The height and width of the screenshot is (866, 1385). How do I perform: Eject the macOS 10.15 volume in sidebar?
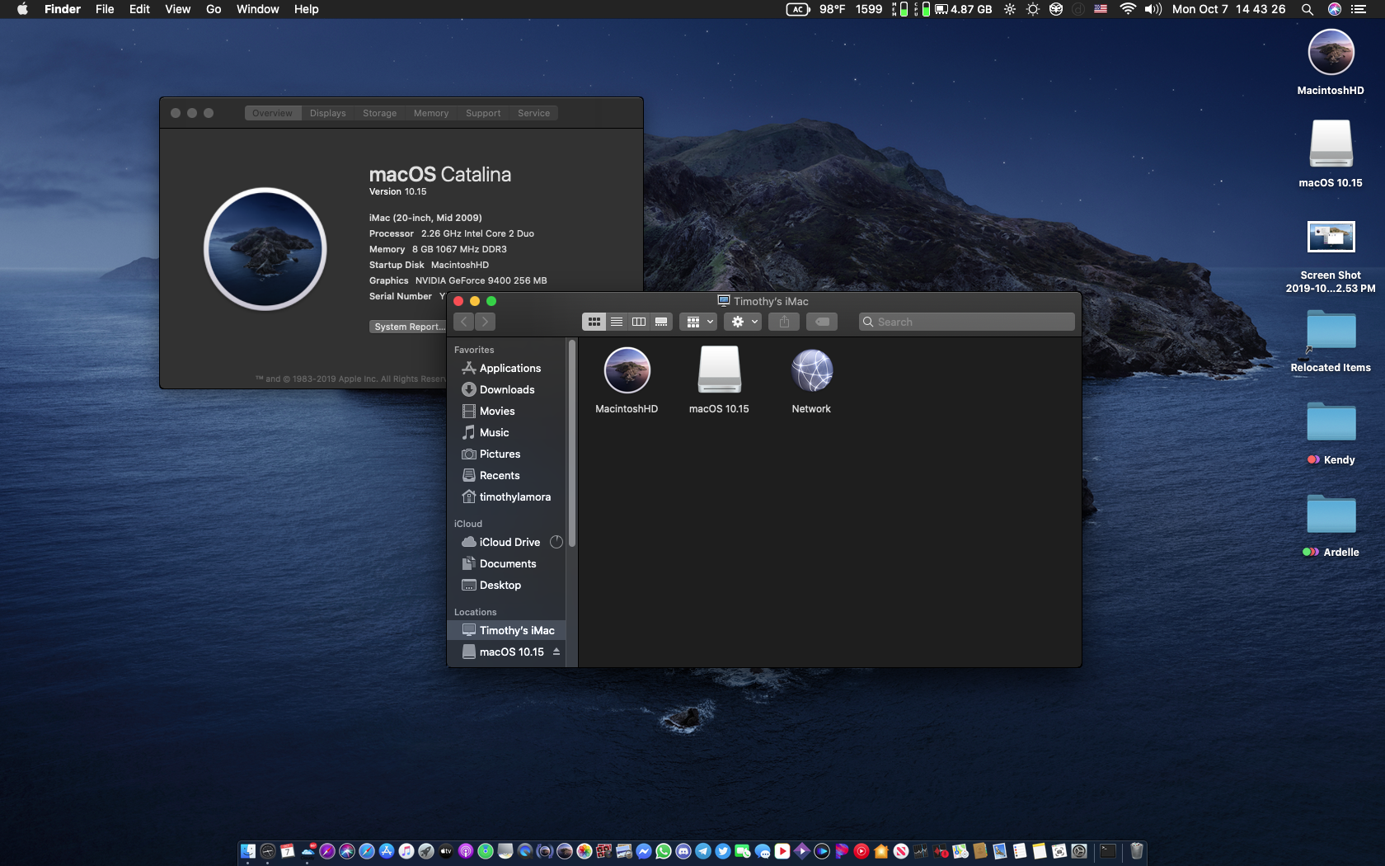pos(556,652)
